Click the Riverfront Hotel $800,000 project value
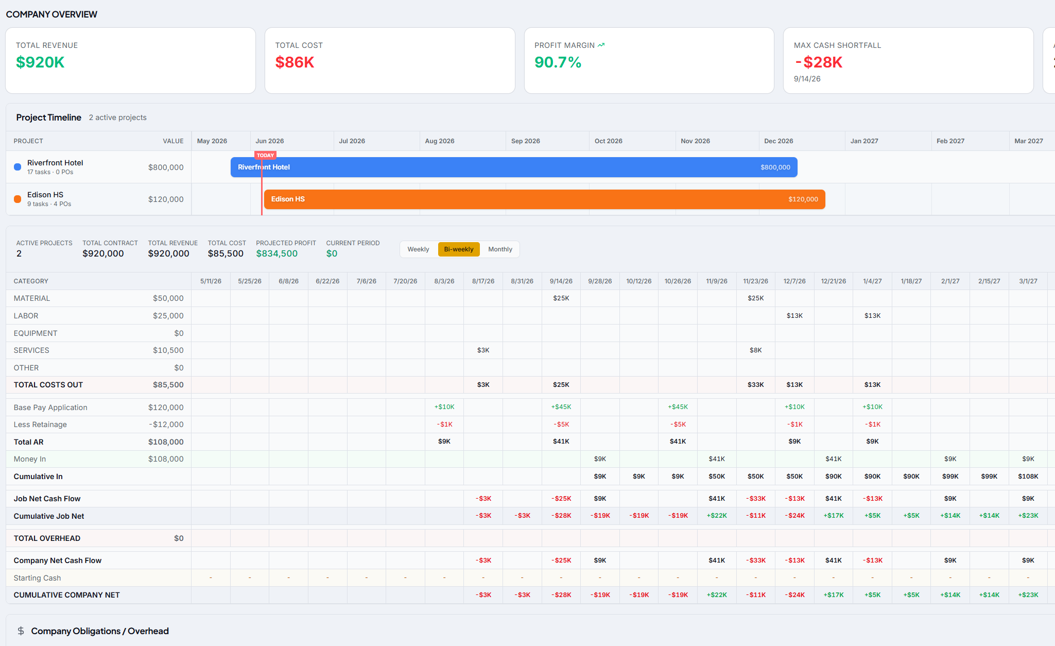Viewport: 1055px width, 646px height. [x=166, y=167]
